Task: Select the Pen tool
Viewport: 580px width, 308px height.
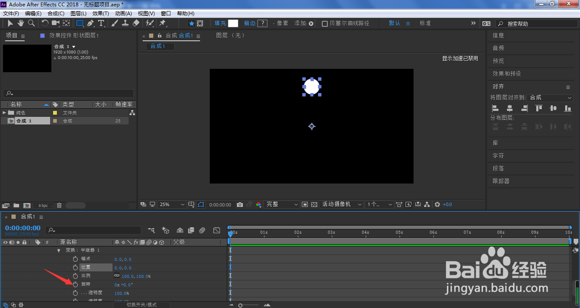Action: pyautogui.click(x=90, y=23)
